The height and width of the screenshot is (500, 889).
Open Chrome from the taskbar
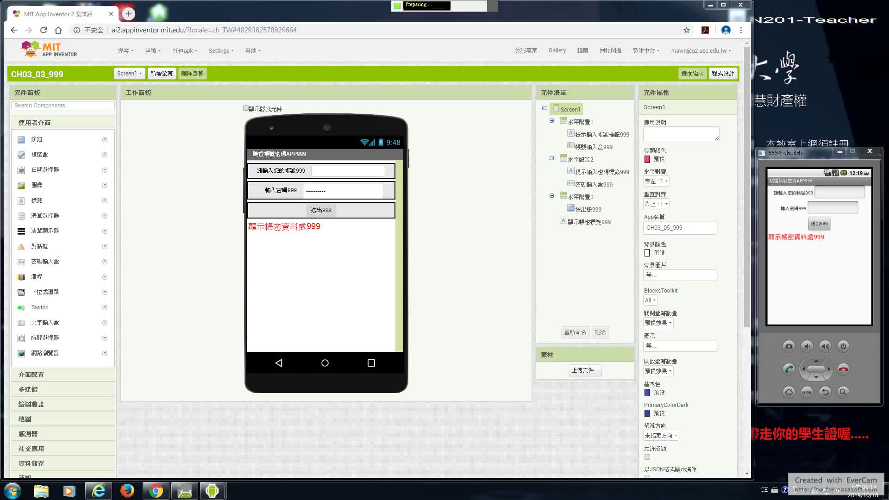pyautogui.click(x=156, y=491)
